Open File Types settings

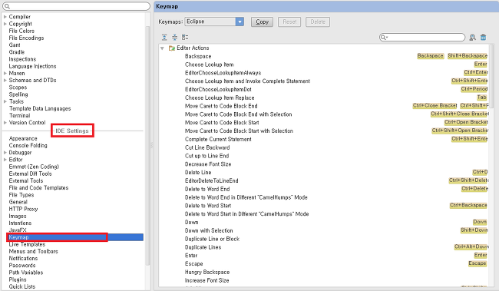pyautogui.click(x=21, y=195)
